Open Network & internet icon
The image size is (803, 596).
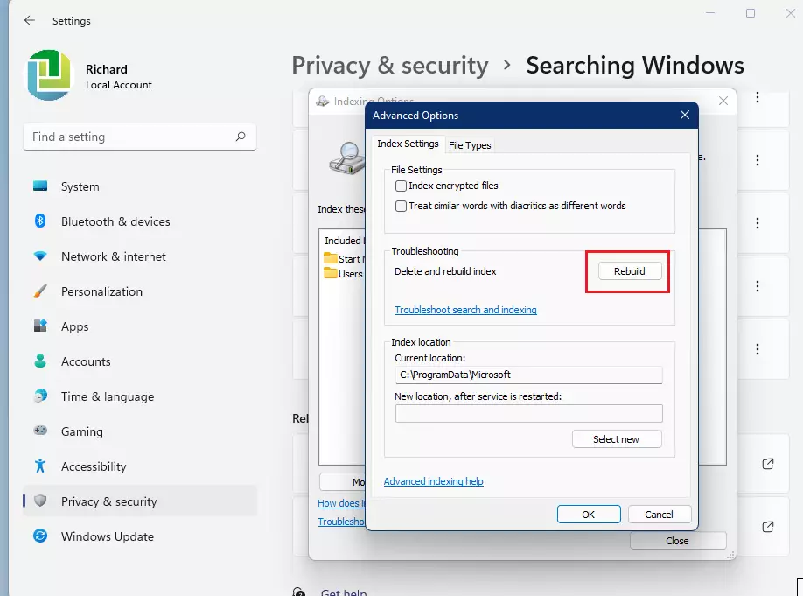click(40, 256)
